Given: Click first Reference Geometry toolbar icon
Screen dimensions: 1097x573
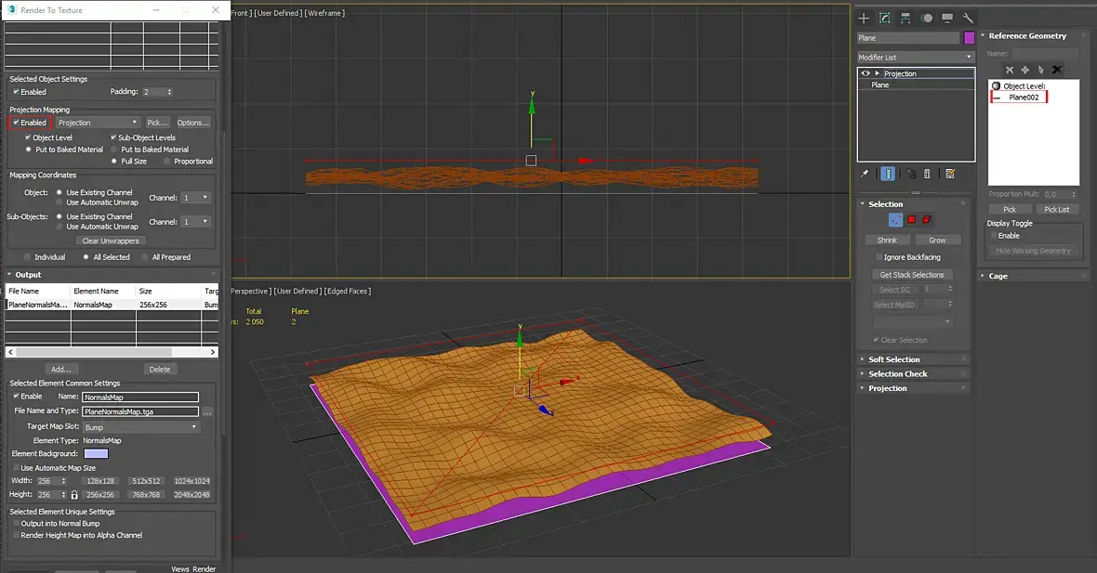Looking at the screenshot, I should point(1010,70).
